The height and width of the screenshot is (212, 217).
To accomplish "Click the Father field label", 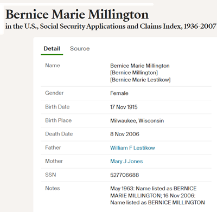I will 53,147.
